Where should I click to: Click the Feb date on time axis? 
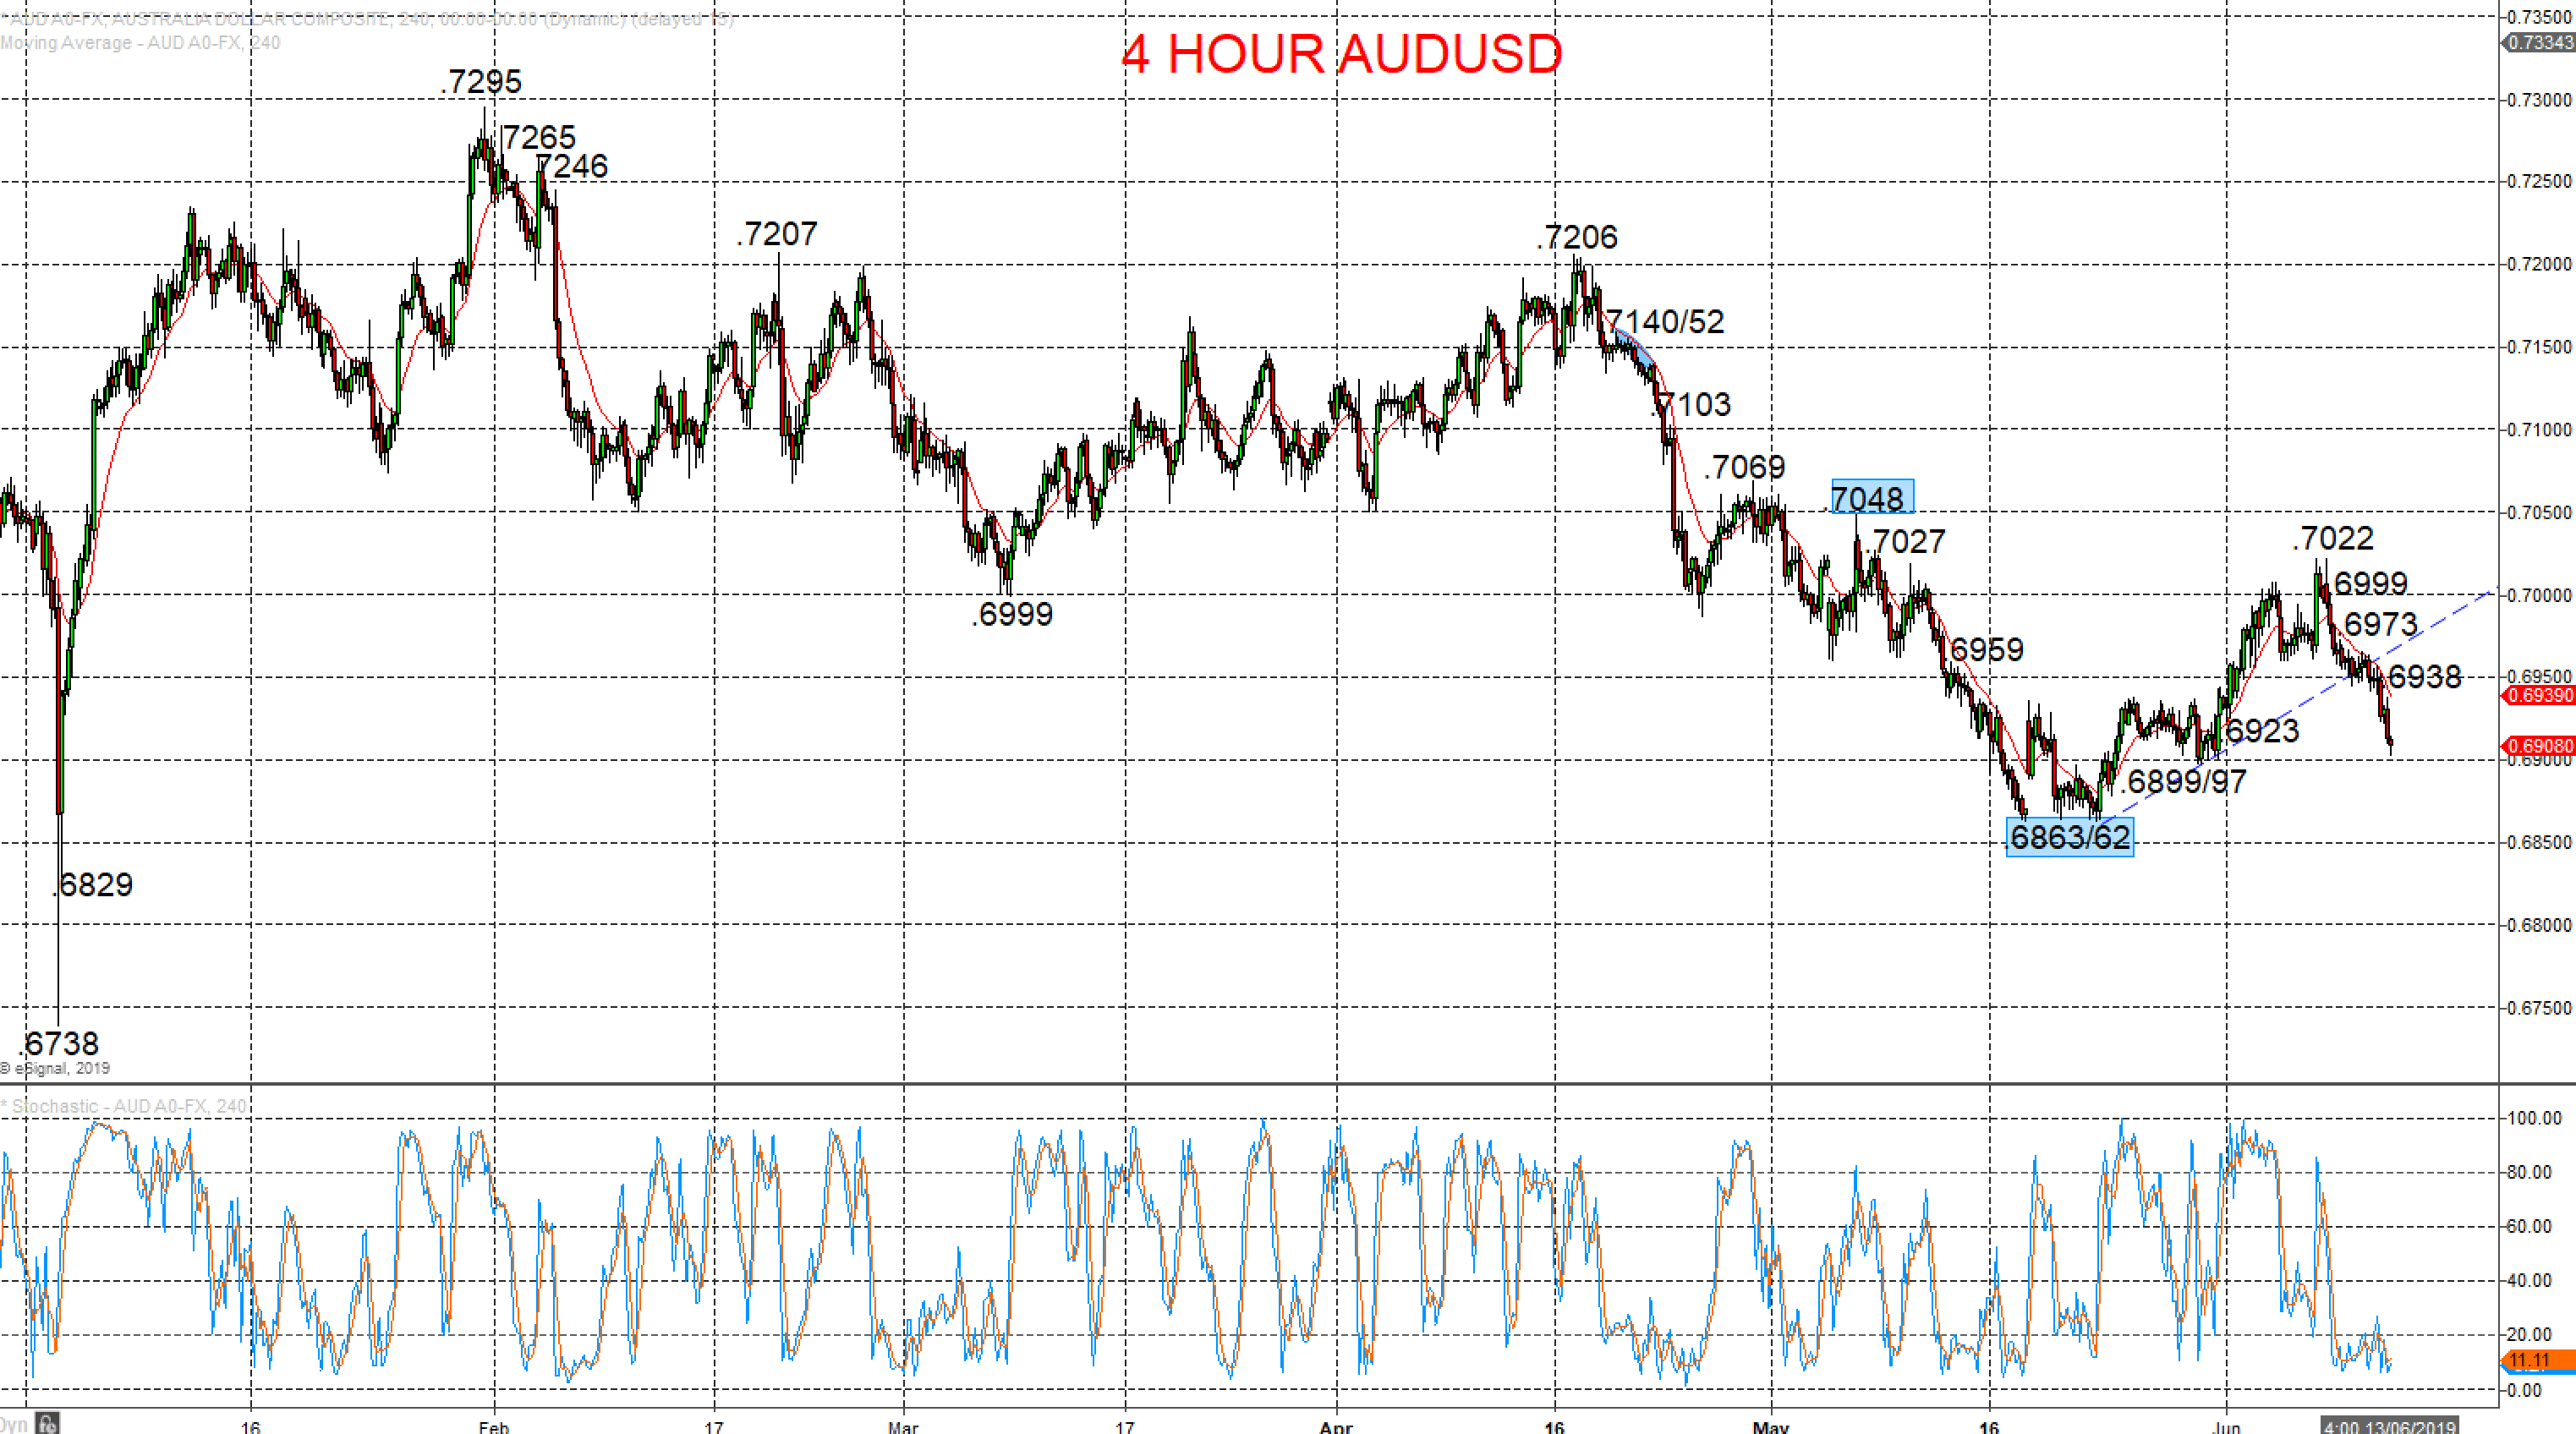(494, 1426)
